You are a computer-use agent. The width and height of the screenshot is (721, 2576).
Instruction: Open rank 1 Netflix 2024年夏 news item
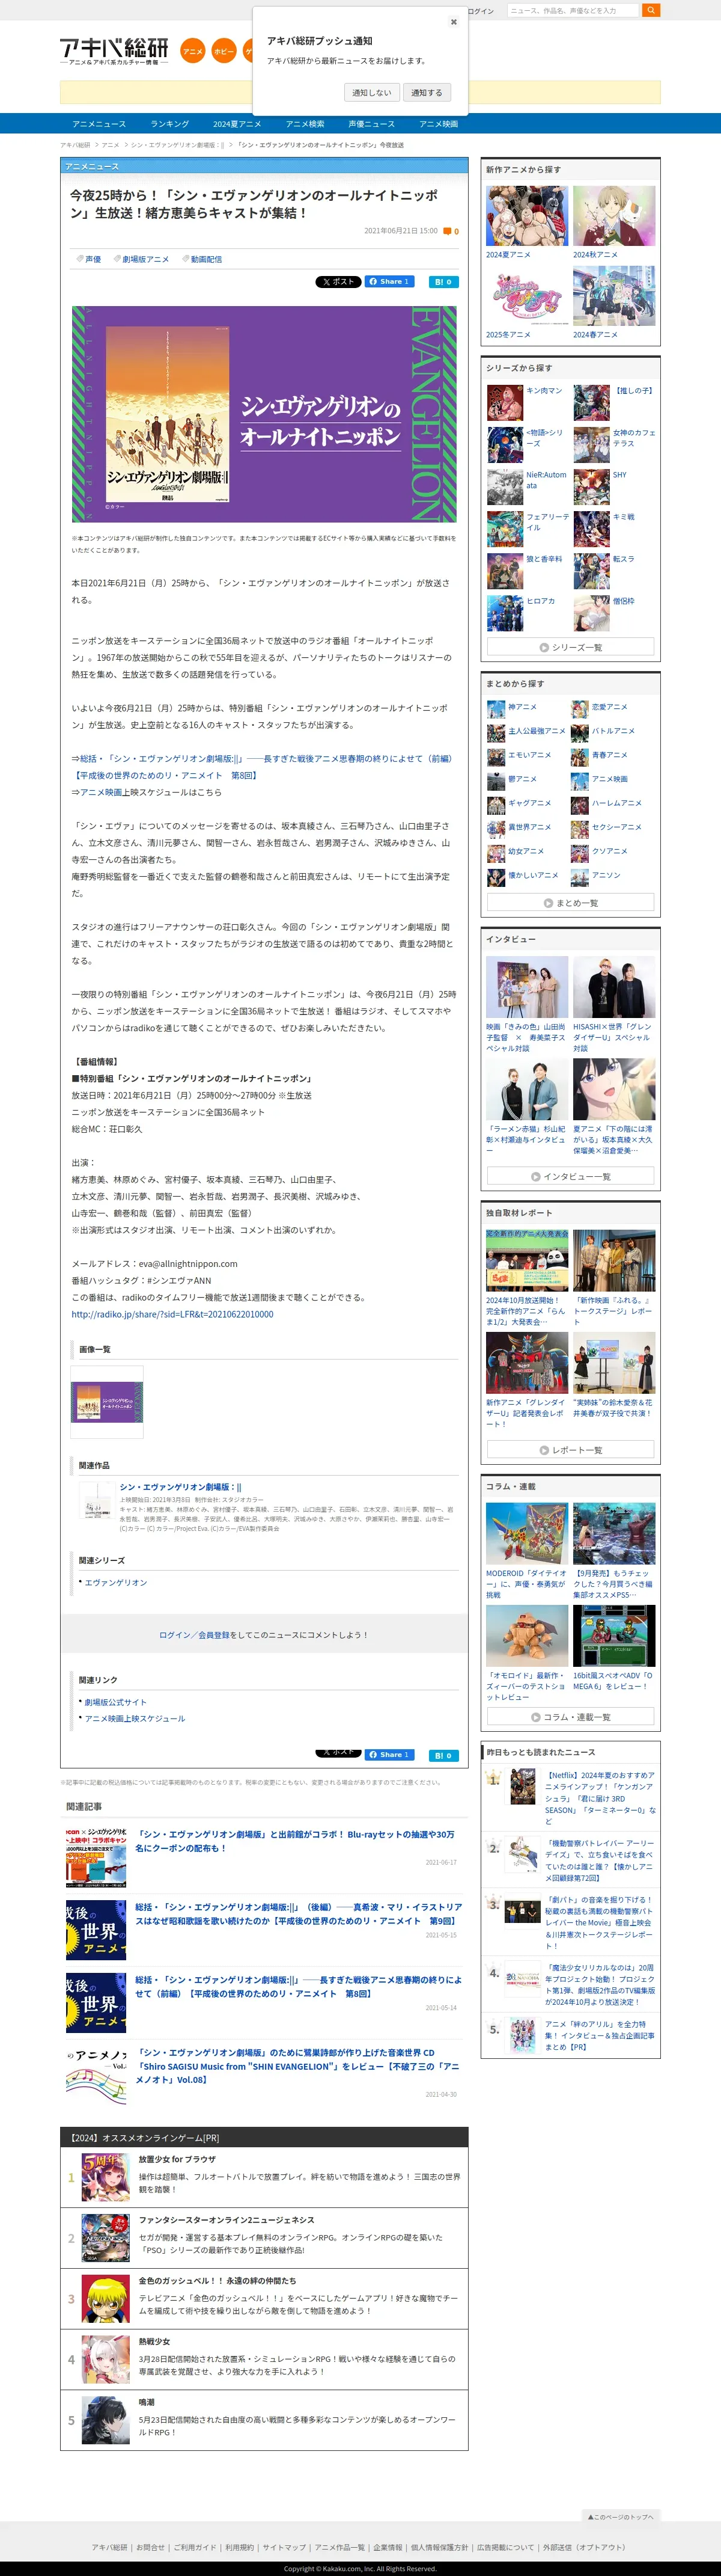[600, 1799]
